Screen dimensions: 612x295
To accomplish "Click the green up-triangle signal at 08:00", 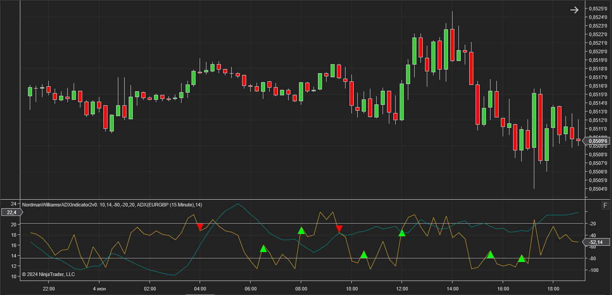I will point(302,230).
